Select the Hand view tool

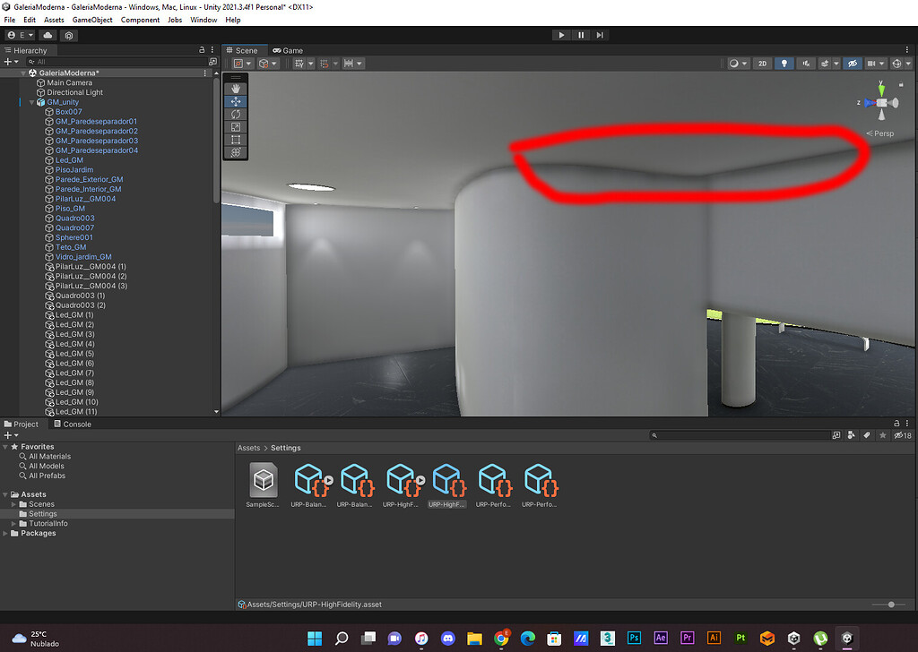coord(236,89)
